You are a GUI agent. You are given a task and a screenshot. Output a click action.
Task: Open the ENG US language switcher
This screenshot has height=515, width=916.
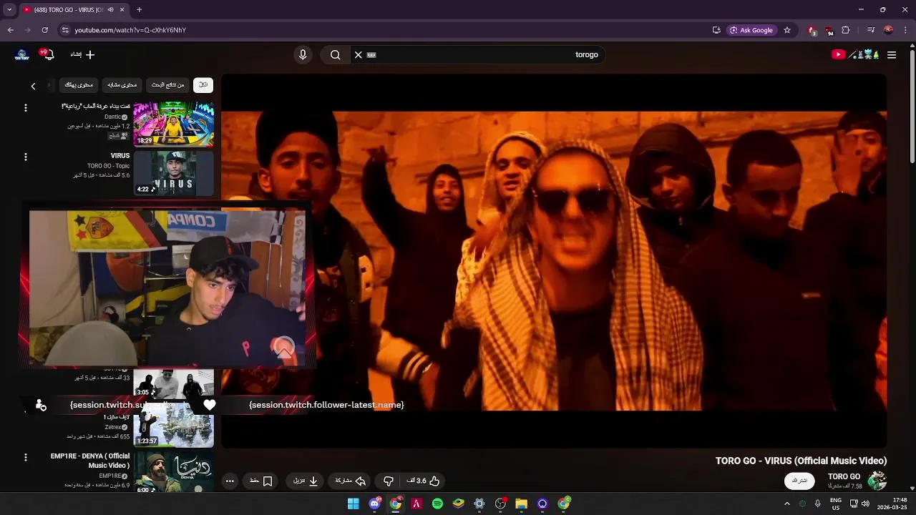[836, 504]
